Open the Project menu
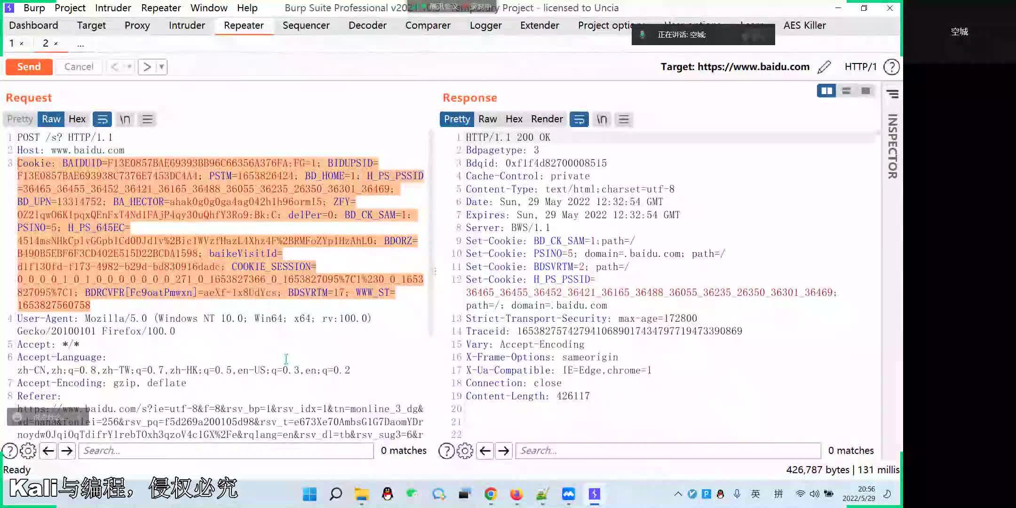This screenshot has width=1016, height=508. click(x=70, y=8)
